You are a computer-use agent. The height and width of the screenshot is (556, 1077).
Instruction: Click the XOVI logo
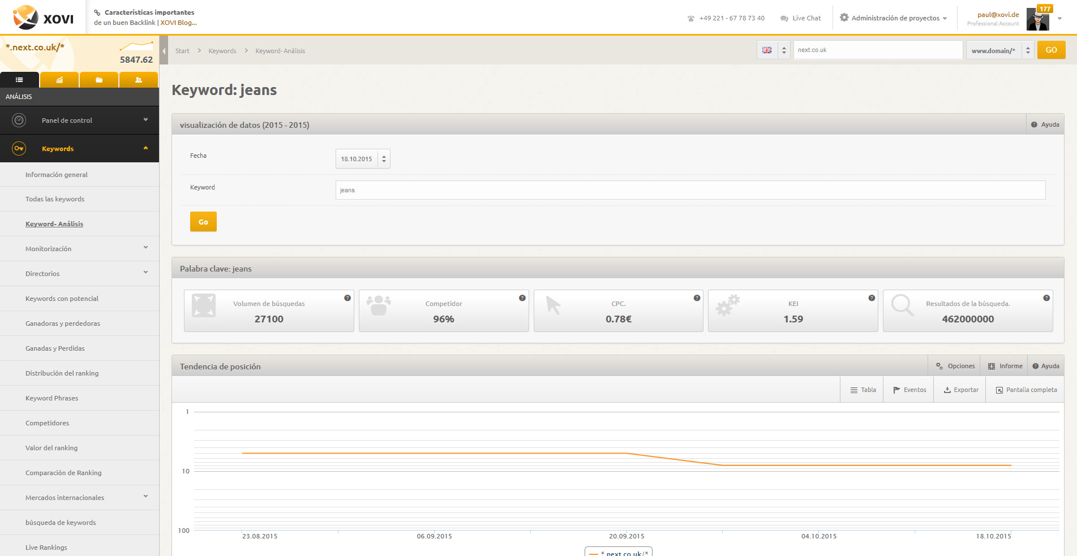point(43,18)
